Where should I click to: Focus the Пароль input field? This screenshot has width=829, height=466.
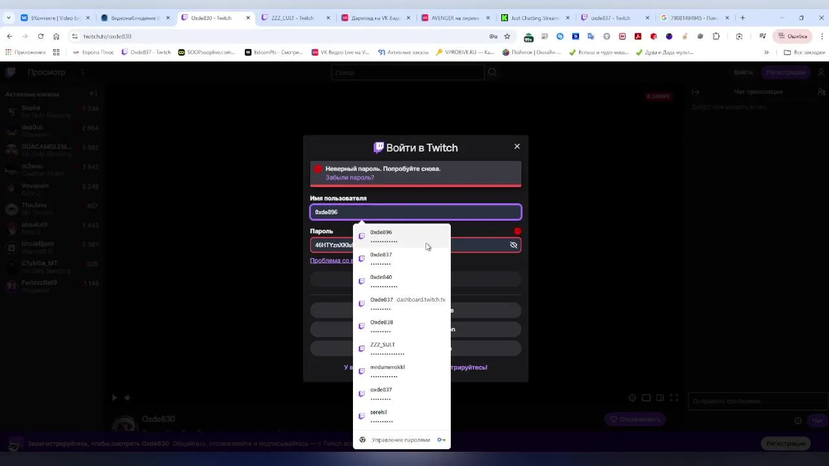tap(416, 245)
